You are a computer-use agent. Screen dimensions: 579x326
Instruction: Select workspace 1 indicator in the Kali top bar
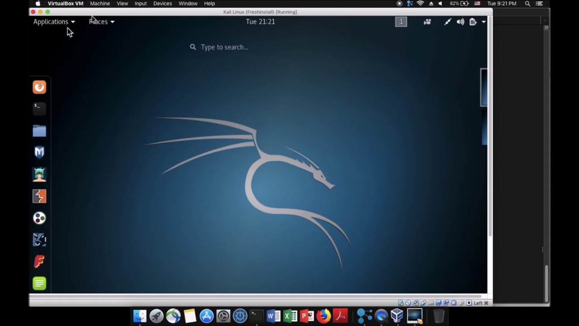401,22
